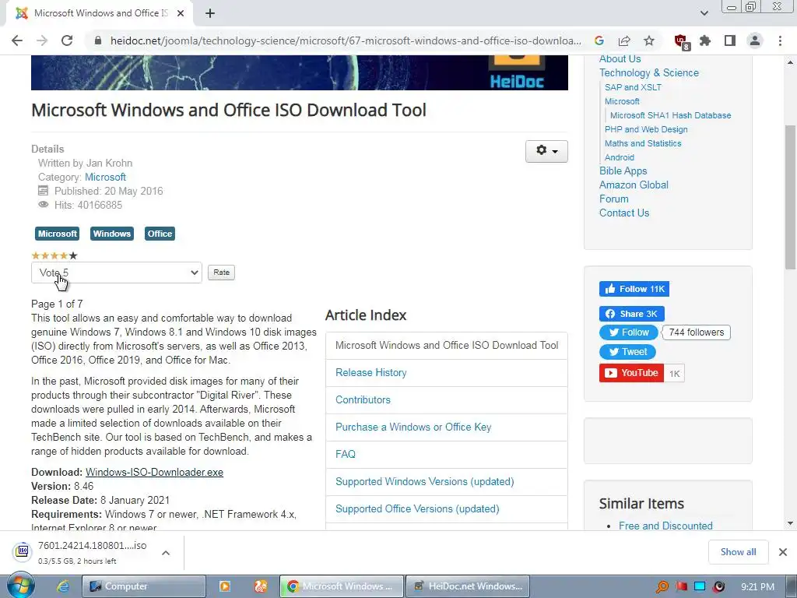Select the first Article Index entry
797x598 pixels.
point(447,345)
